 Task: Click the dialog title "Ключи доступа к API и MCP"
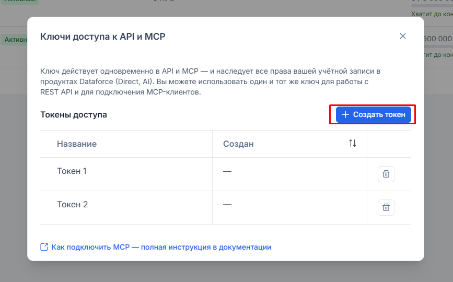point(103,37)
